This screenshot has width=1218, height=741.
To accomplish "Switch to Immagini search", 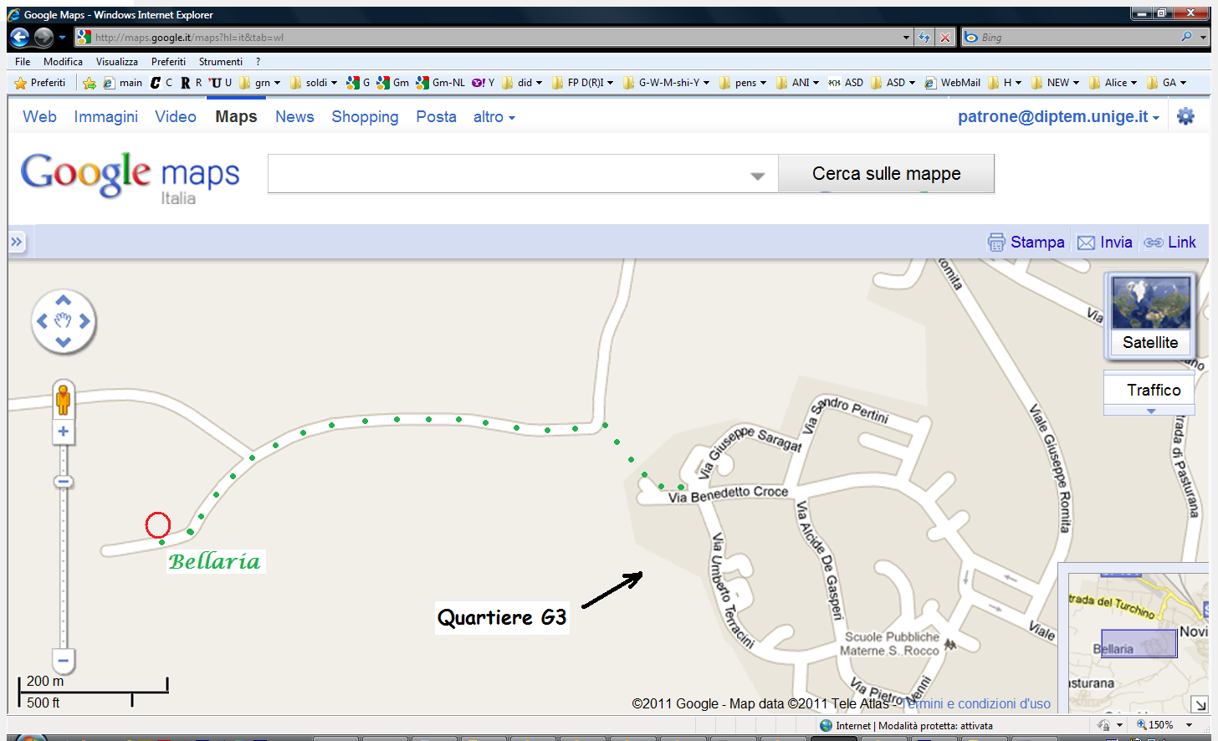I will click(106, 116).
